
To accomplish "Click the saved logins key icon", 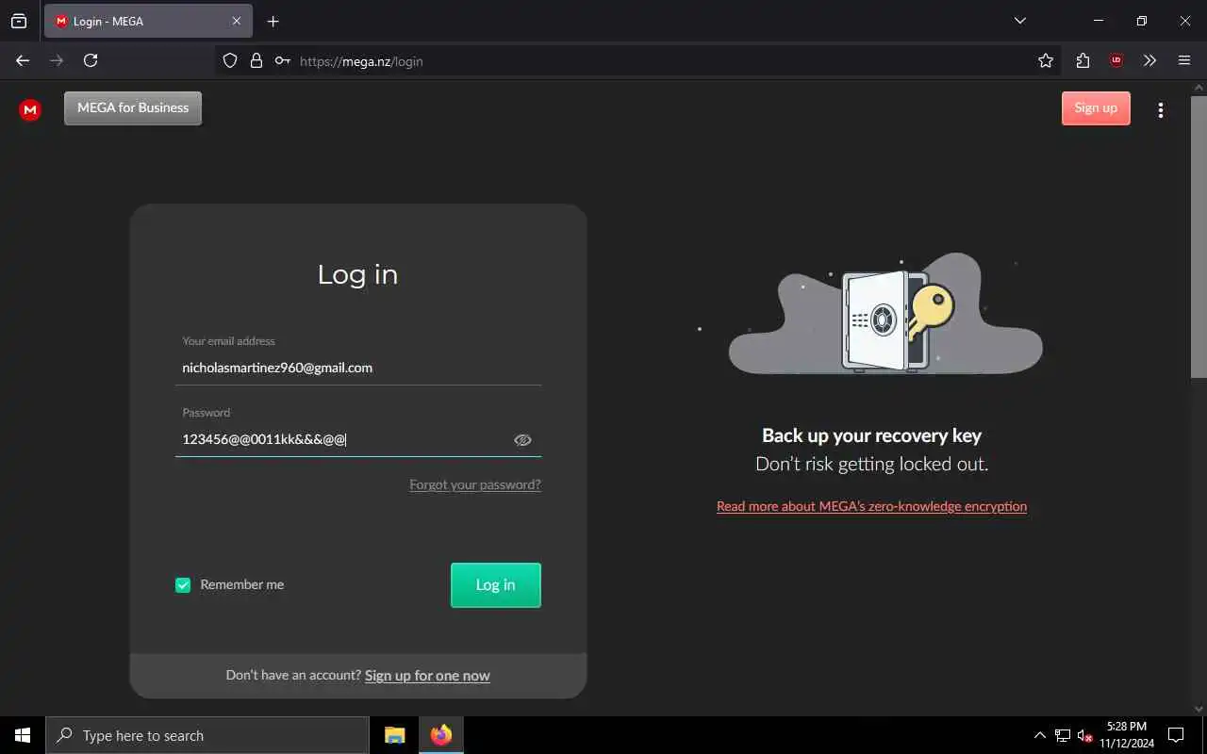I will click(282, 60).
